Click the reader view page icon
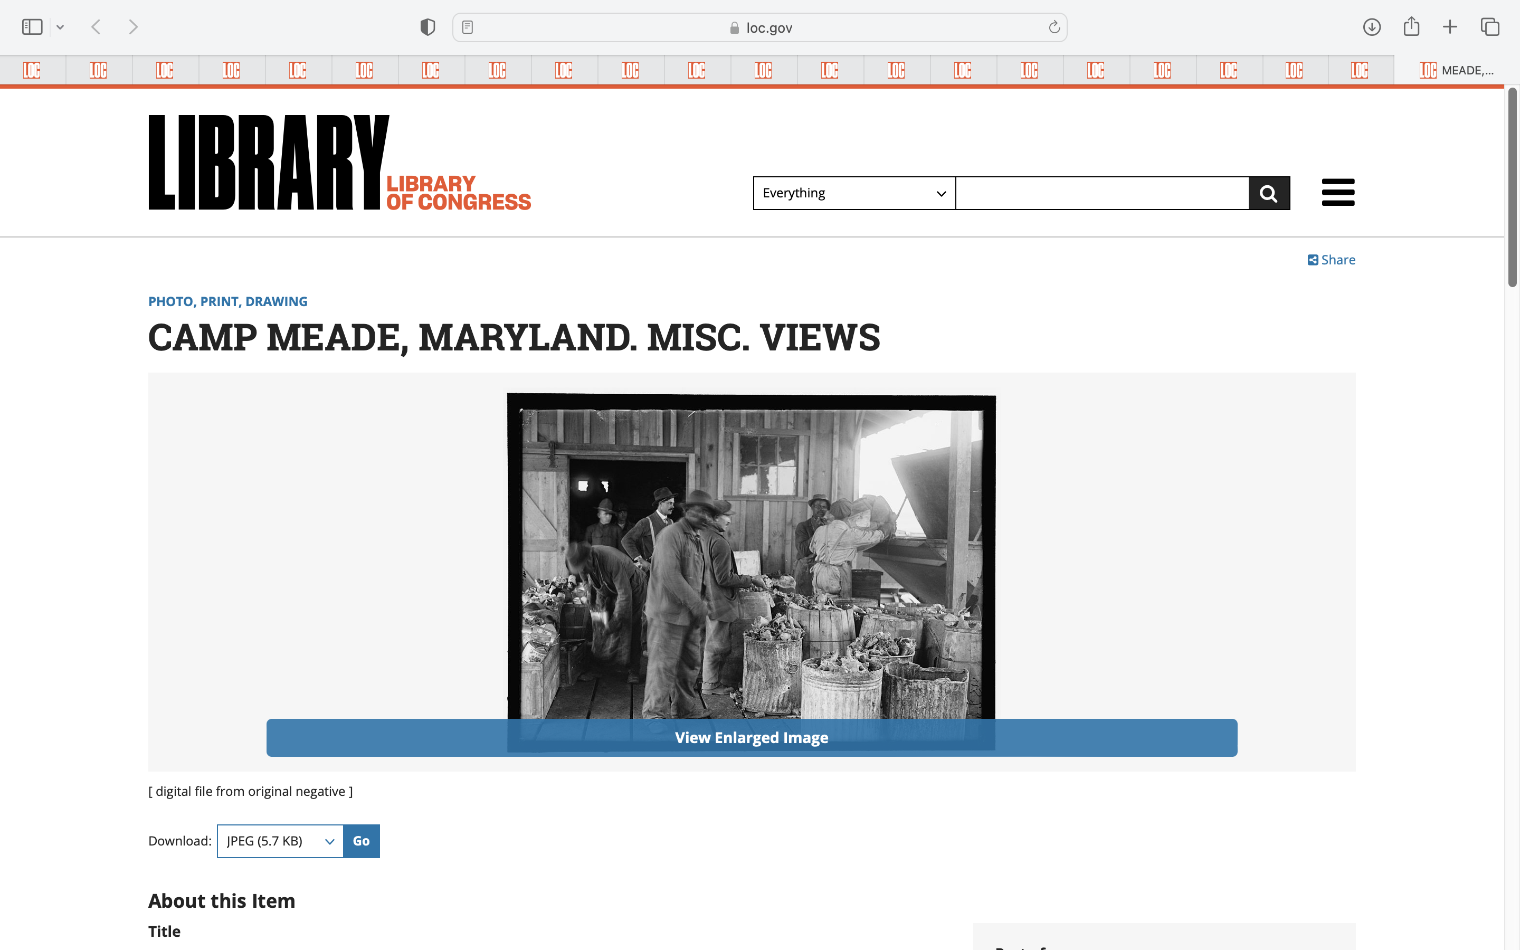Screen dimensions: 1520x950 pyautogui.click(x=467, y=27)
